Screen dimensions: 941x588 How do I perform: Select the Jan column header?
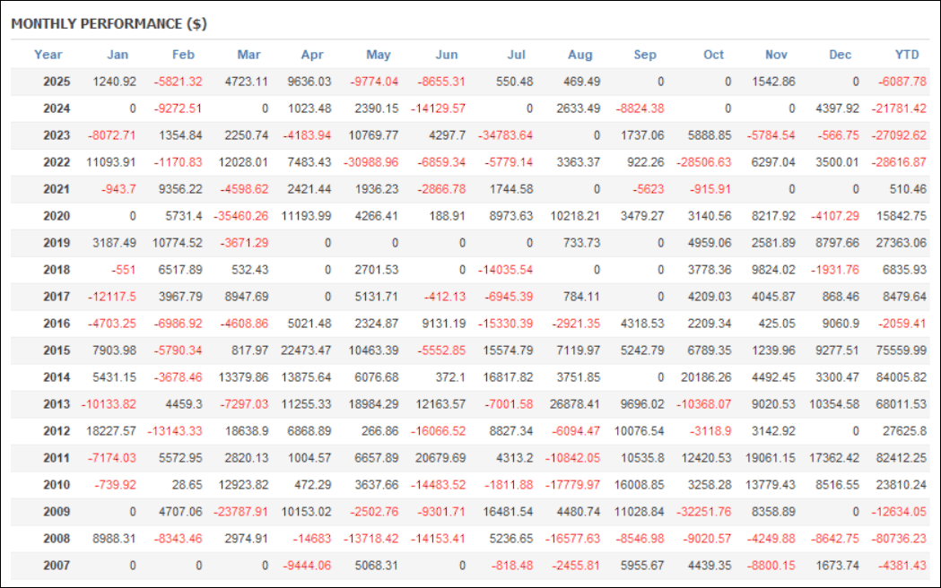[x=118, y=55]
